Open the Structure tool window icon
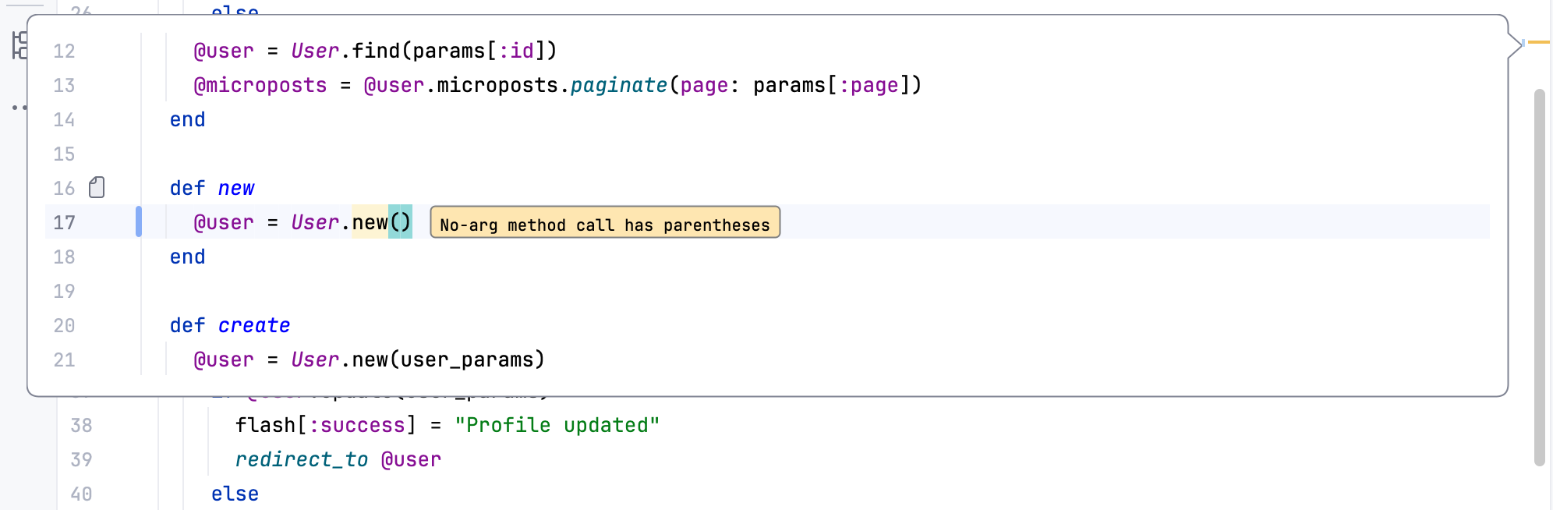Screen dimensions: 1553x510 tap(19, 45)
